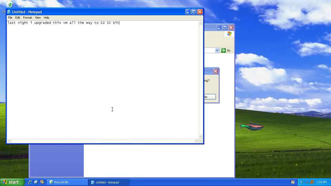Maximize the Recycle Bin window
Viewport: 331px width, 186px height.
(x=225, y=27)
